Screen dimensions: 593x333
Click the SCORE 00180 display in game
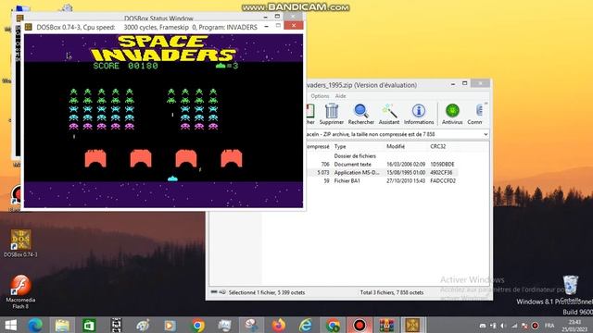pos(126,66)
